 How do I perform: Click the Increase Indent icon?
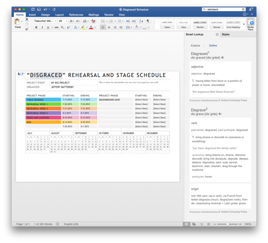[134, 21]
